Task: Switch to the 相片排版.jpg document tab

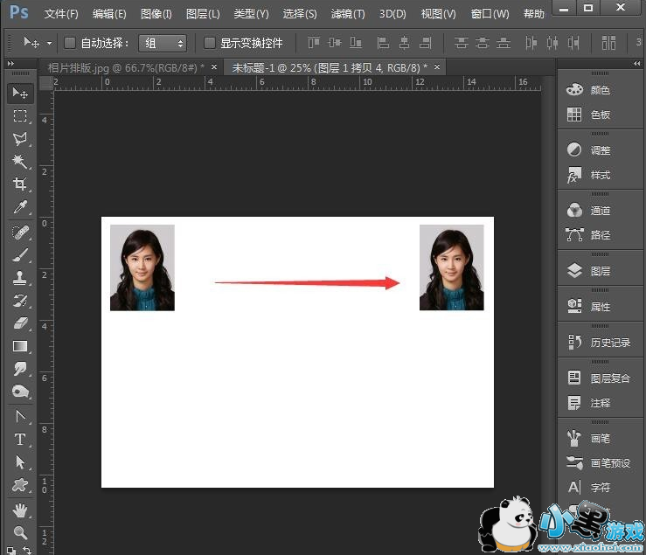Action: (x=122, y=67)
